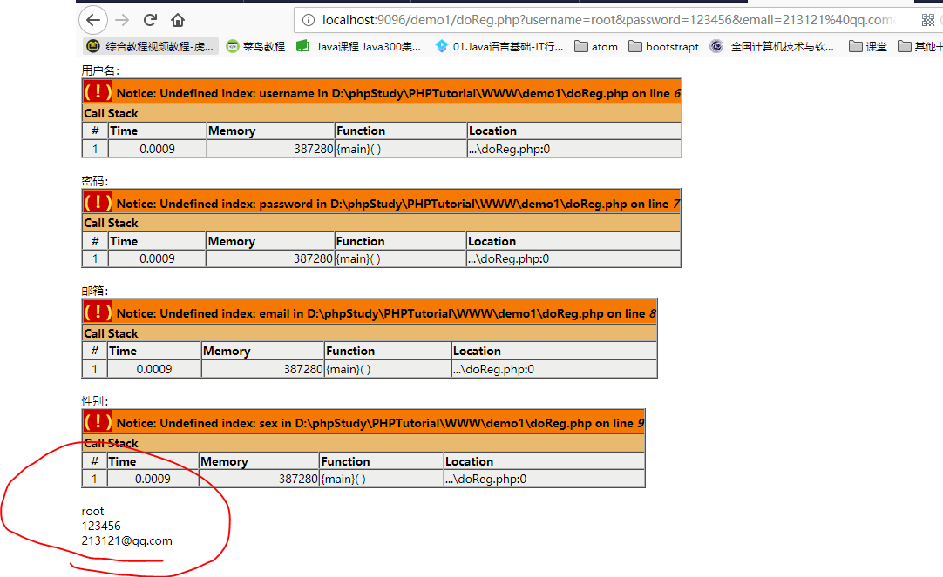943x577 pixels.
Task: Click 'Call Stack' header under username notice
Action: [x=112, y=113]
